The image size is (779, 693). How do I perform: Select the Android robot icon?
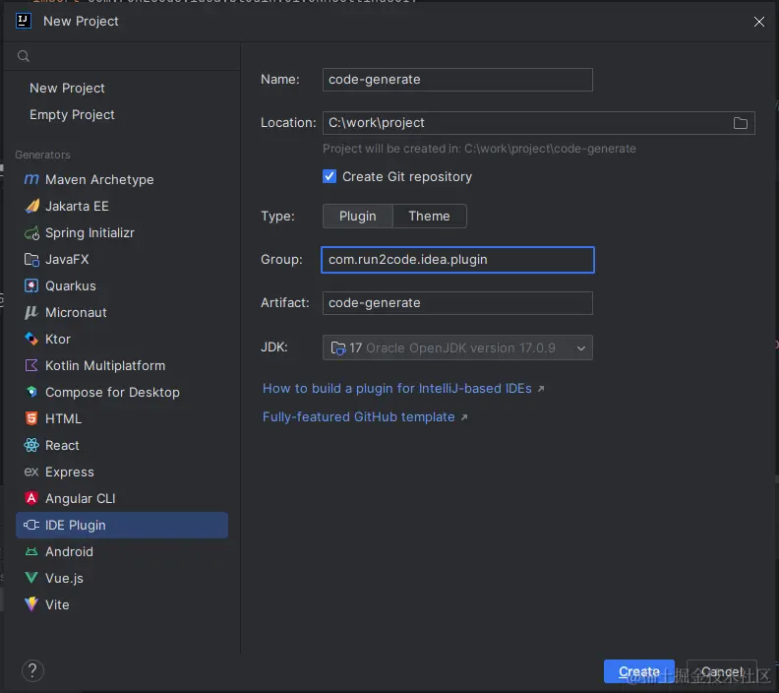[x=31, y=552]
